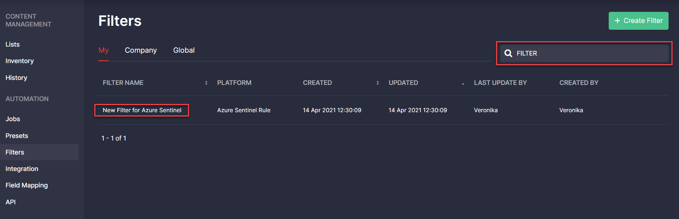Click the plus icon in Create Filter
Image resolution: width=679 pixels, height=219 pixels.
click(617, 21)
